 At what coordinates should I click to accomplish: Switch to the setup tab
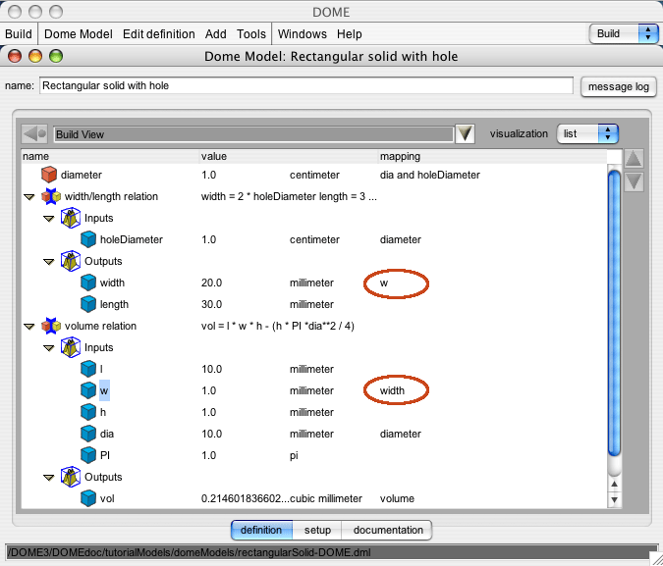[317, 530]
